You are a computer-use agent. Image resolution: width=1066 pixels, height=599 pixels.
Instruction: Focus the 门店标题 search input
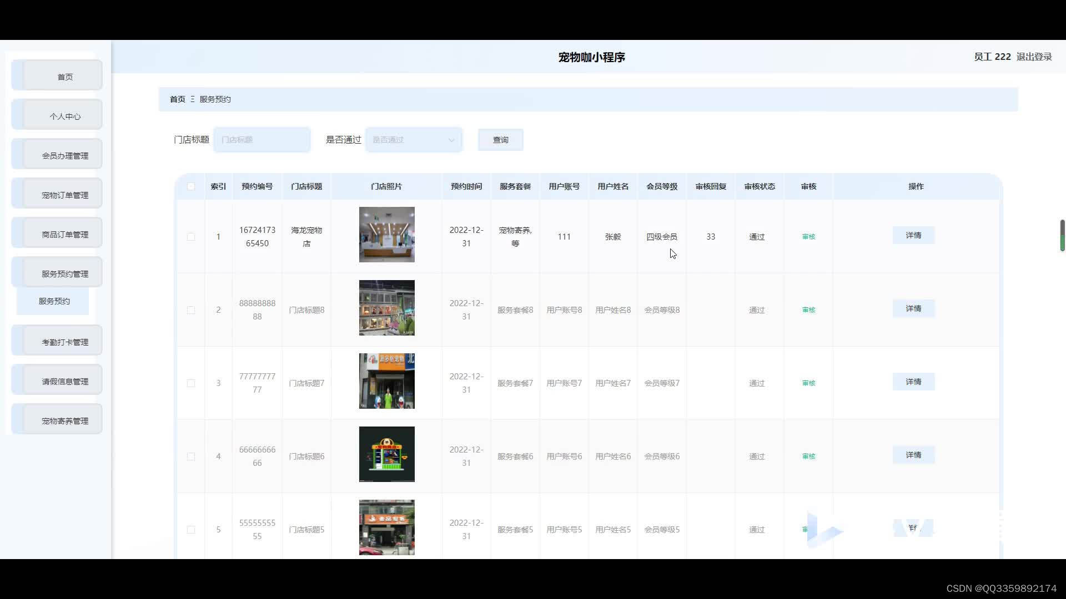pyautogui.click(x=262, y=140)
